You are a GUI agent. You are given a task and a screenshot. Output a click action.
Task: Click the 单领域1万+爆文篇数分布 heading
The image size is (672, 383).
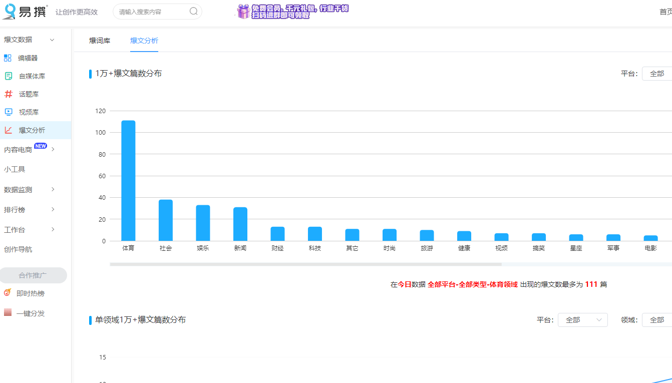coord(141,319)
